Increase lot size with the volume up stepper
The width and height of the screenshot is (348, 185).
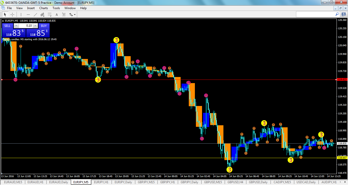pyautogui.click(x=35, y=26)
